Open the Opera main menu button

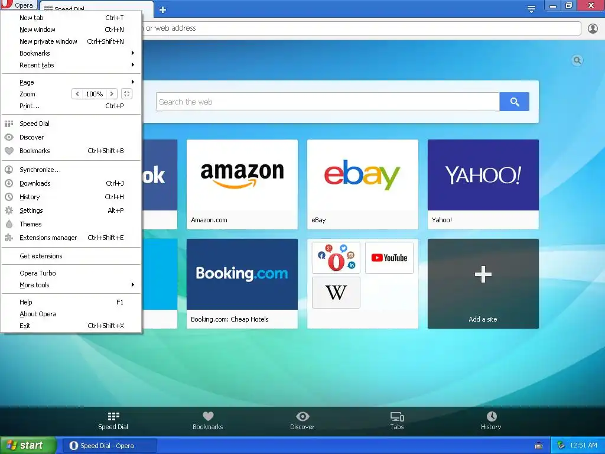(x=18, y=5)
